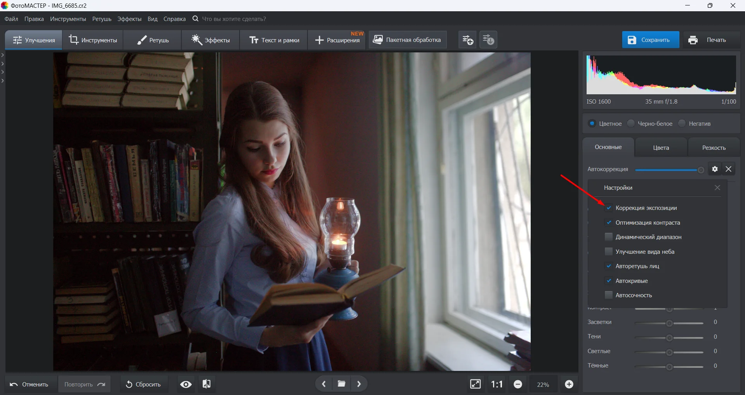Open autocorrection settings gear icon

(x=715, y=169)
